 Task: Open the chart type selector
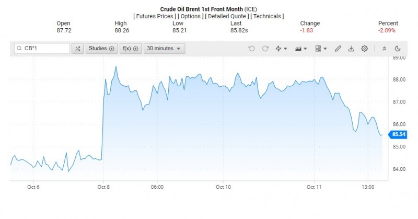pyautogui.click(x=301, y=49)
